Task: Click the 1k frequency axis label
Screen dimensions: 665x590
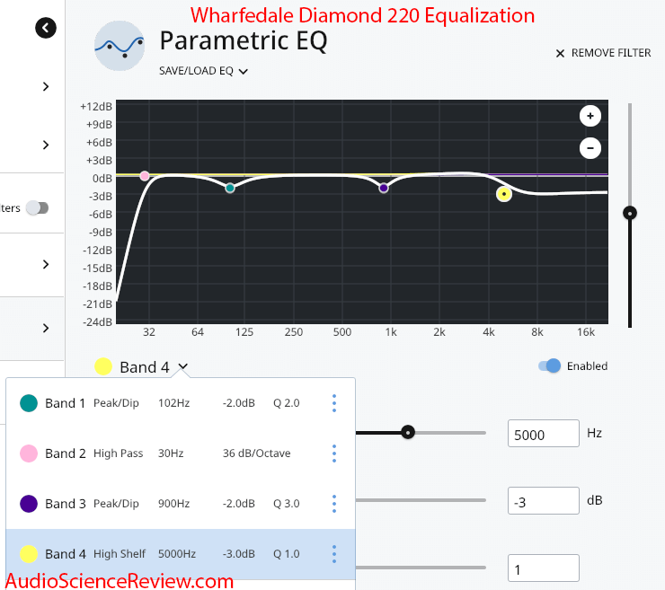Action: click(x=391, y=332)
